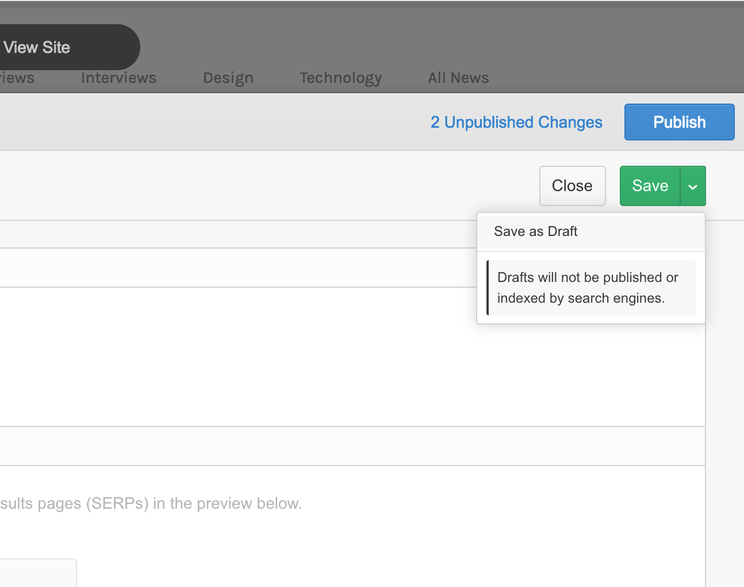Screen dimensions: 744x587
Task: Open the Technology section
Action: tap(340, 78)
